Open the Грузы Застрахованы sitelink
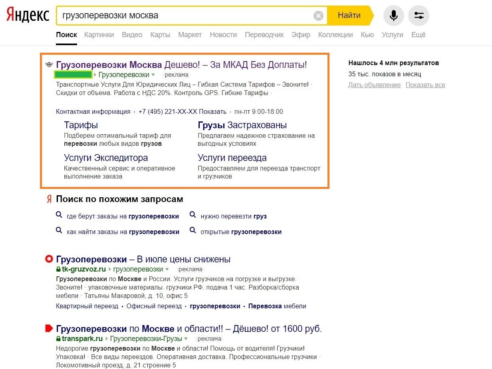 pyautogui.click(x=242, y=125)
